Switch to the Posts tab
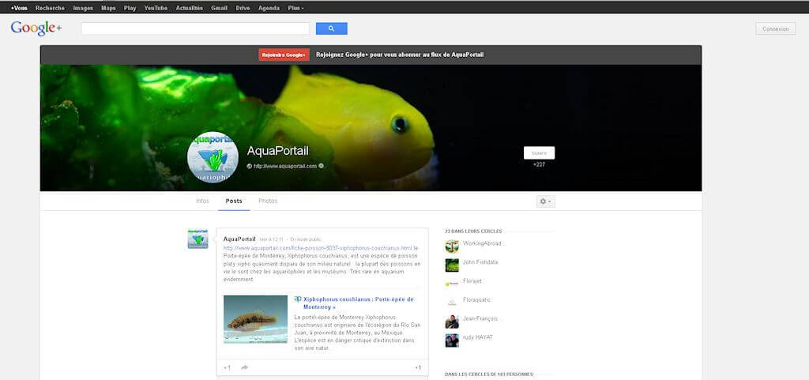 [x=234, y=201]
